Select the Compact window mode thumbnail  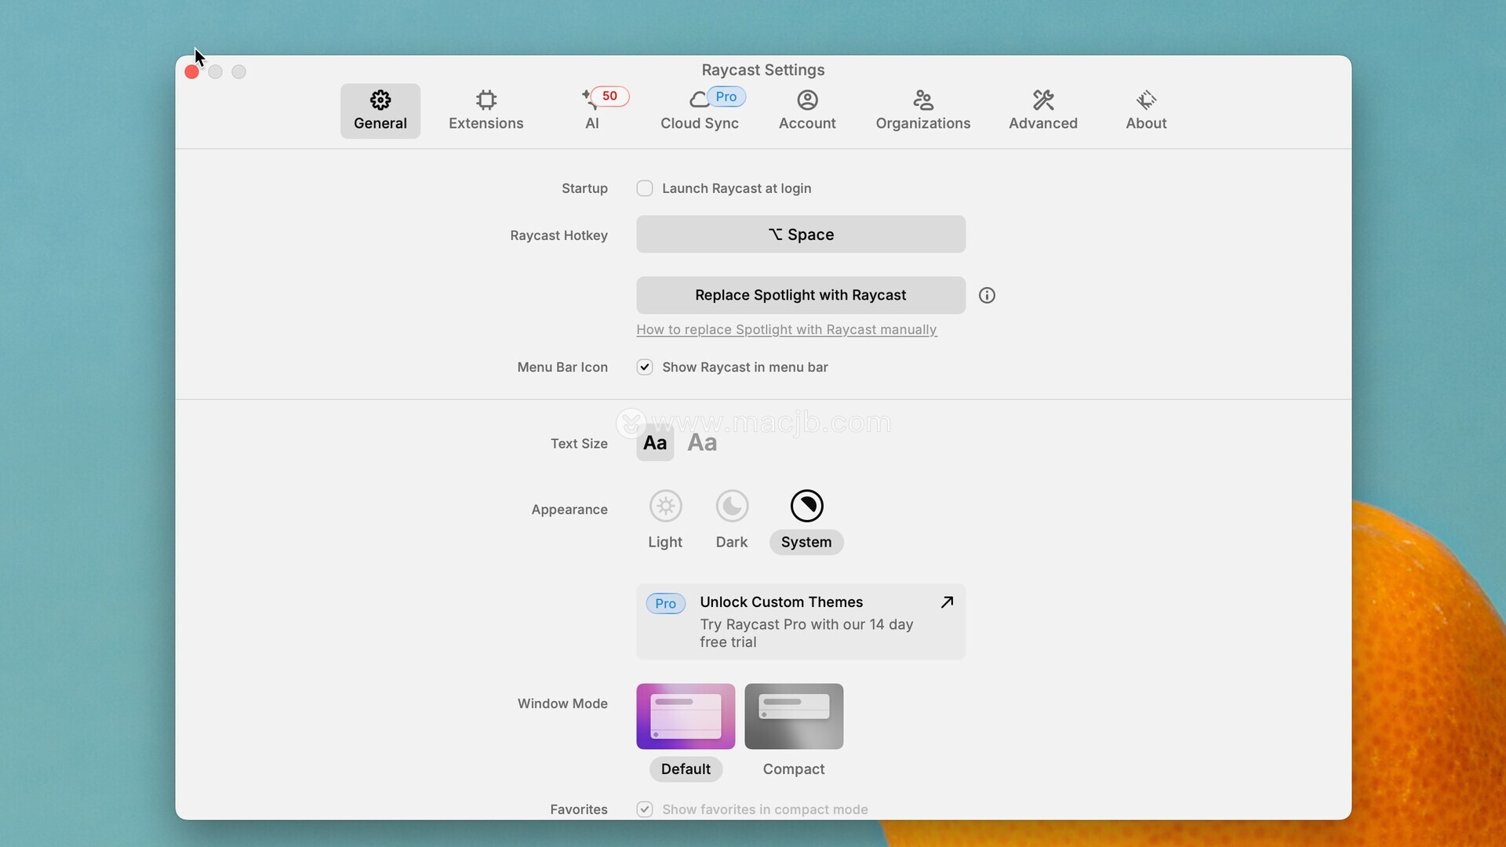(794, 716)
